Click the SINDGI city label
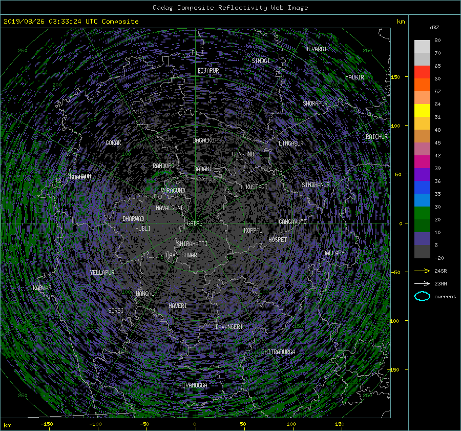The height and width of the screenshot is (431, 461). click(x=261, y=60)
